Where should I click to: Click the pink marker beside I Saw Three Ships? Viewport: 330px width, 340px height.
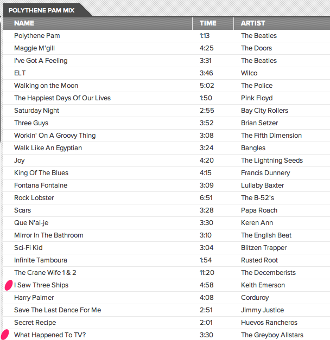[8, 285]
